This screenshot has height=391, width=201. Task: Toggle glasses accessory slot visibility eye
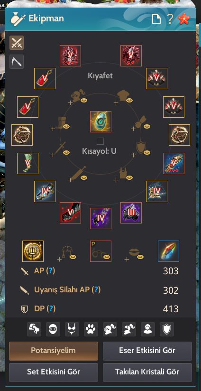(x=107, y=257)
